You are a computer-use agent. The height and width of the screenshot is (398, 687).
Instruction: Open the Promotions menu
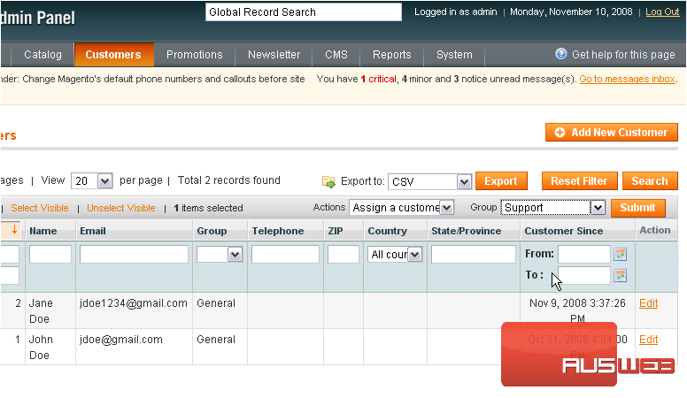195,55
